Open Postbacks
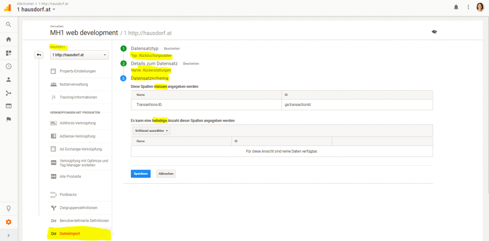This screenshot has width=489, height=241. (x=68, y=195)
